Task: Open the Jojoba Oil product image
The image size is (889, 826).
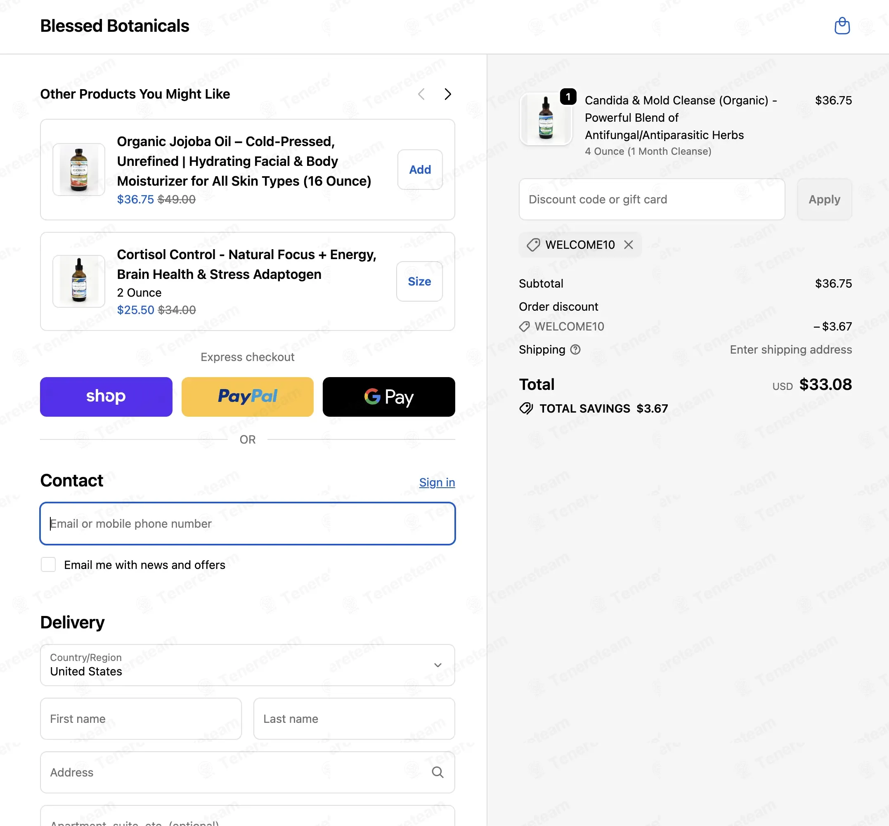Action: [79, 170]
